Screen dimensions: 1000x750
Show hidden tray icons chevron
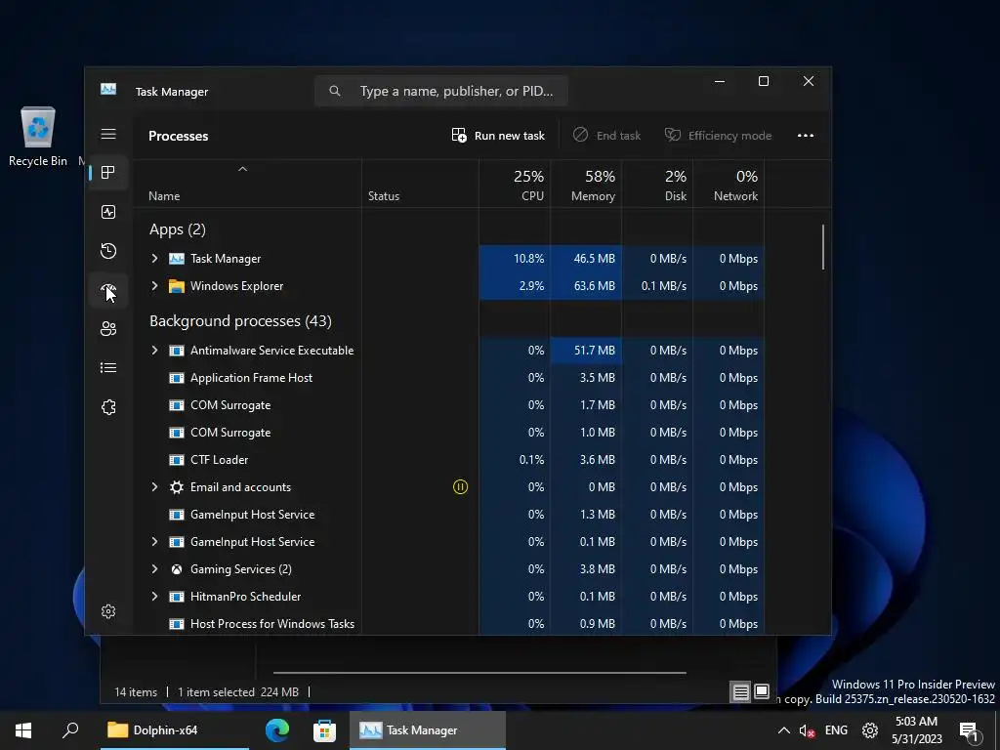tap(784, 730)
